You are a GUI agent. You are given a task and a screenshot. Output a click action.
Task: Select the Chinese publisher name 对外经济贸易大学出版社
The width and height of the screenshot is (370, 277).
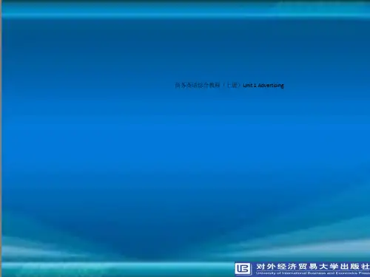coord(313,267)
